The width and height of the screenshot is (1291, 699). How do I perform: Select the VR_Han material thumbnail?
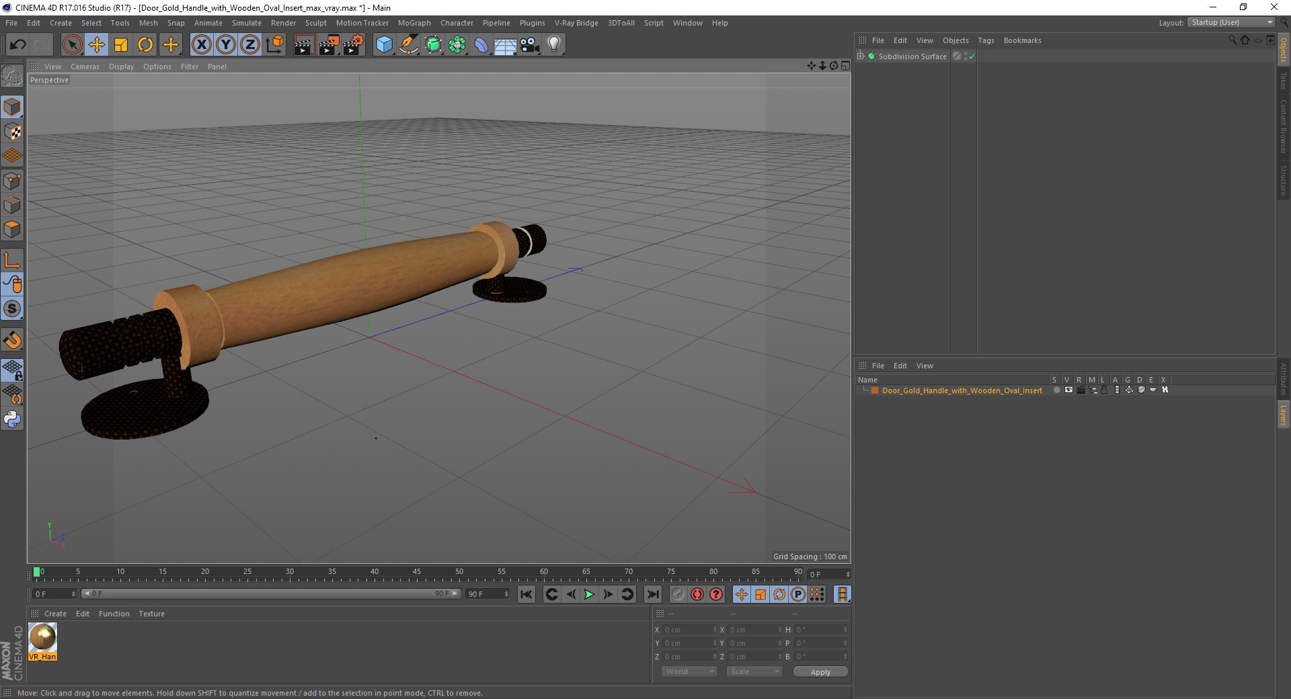(x=42, y=641)
